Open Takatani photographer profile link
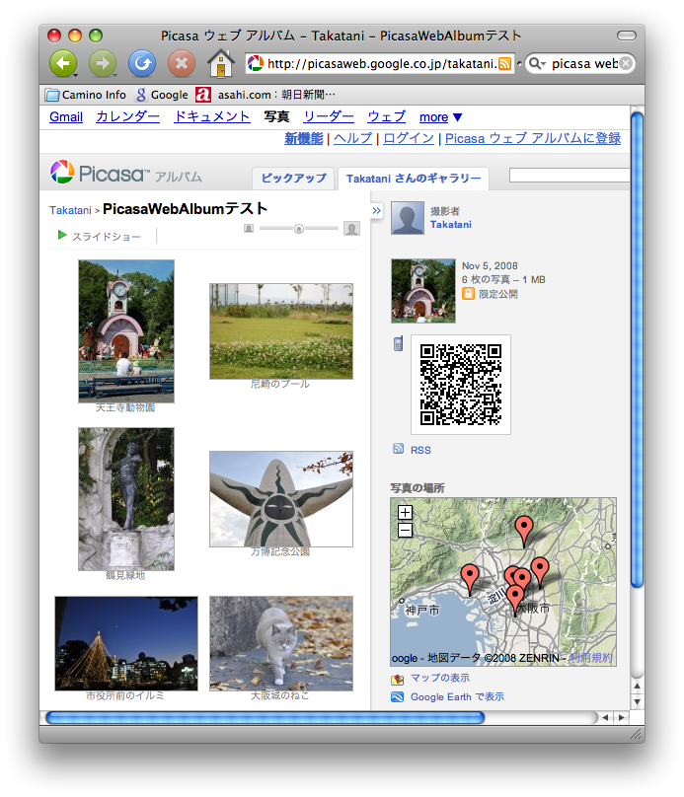Image resolution: width=684 pixels, height=797 pixels. [451, 225]
